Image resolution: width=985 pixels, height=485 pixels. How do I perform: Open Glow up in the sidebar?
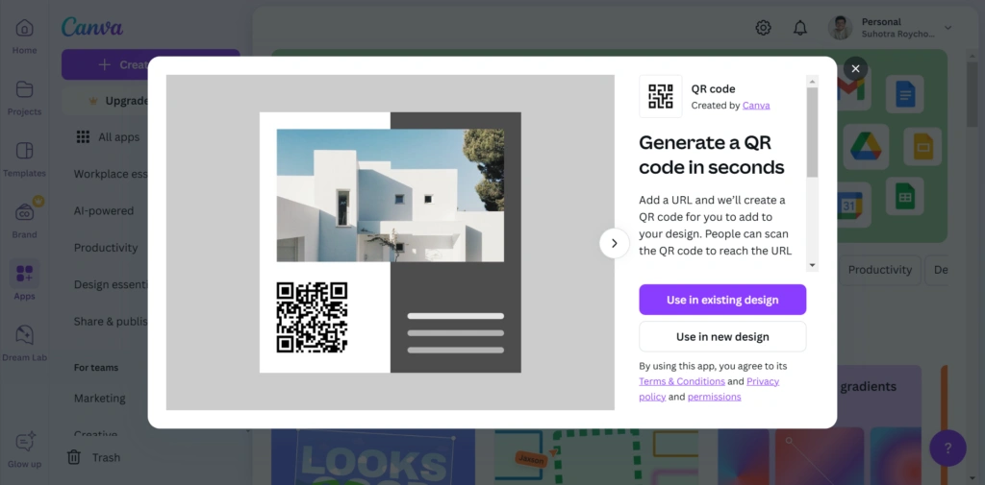(x=24, y=449)
